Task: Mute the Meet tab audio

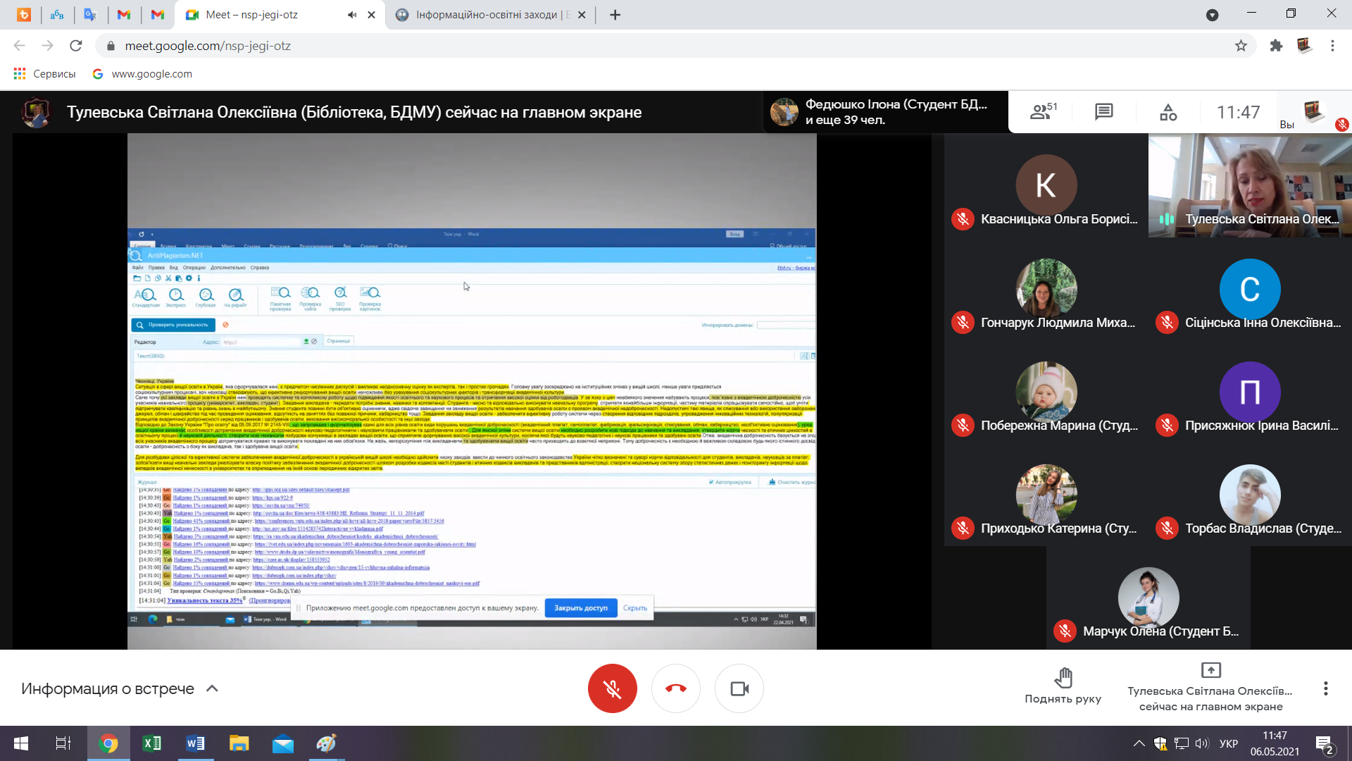Action: coord(352,15)
